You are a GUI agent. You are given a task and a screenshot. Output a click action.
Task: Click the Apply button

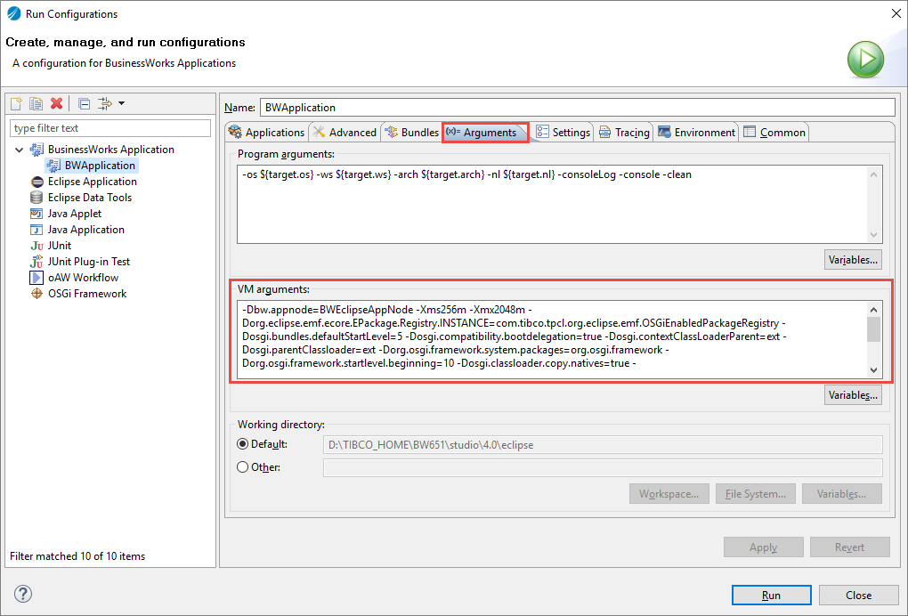[763, 547]
